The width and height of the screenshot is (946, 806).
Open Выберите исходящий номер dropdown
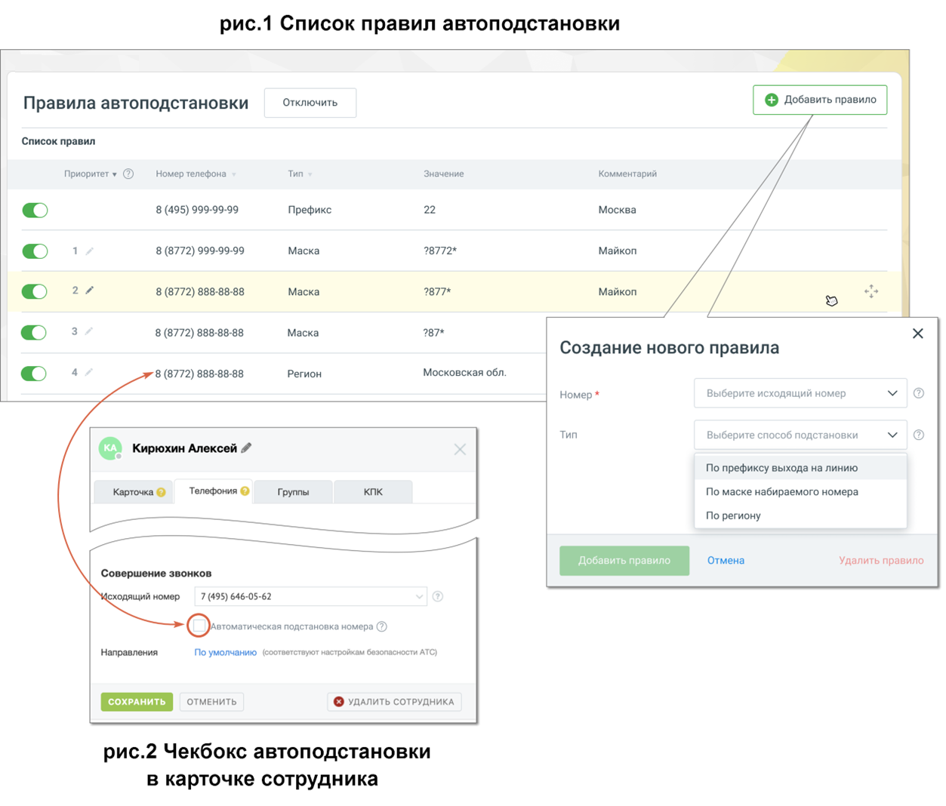800,393
